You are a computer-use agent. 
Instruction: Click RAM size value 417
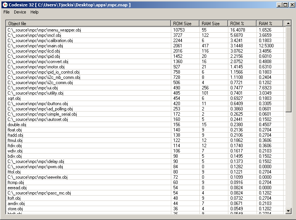point(205,46)
